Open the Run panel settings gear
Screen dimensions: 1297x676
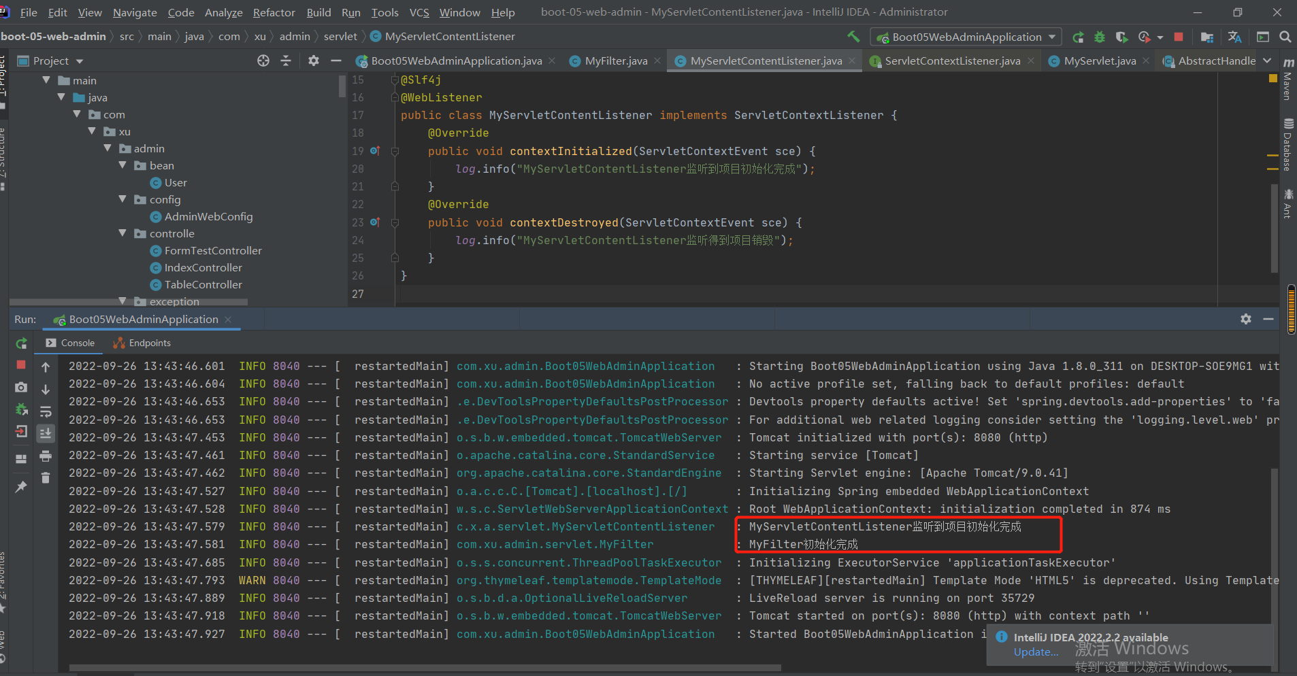(x=1246, y=319)
